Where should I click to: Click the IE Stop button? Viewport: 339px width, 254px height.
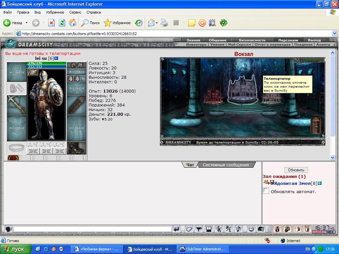pos(51,23)
